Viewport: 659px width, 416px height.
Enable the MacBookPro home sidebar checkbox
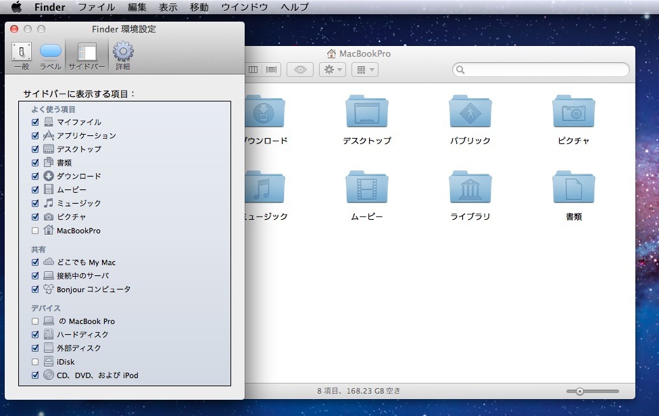click(x=35, y=231)
